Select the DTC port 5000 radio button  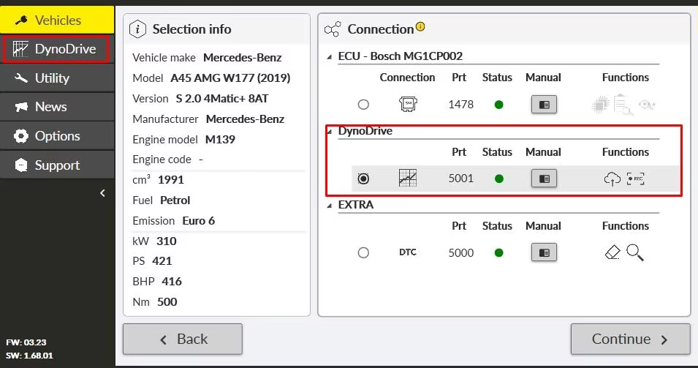click(x=363, y=252)
